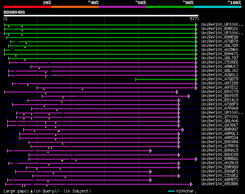
Task: Select the UniRef100_B9R9Q7 label
Action: pyautogui.click(x=220, y=130)
